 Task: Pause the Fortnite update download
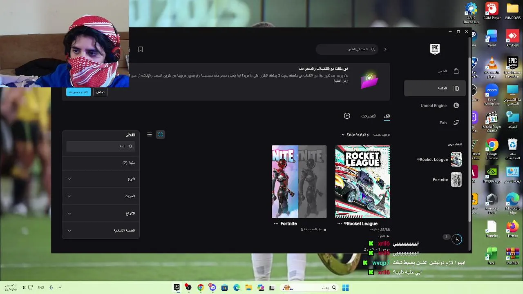325,230
